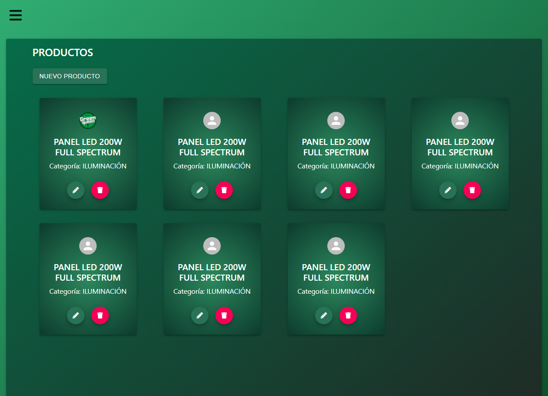
Task: Edit the first product in the bottom row
Action: pos(76,315)
